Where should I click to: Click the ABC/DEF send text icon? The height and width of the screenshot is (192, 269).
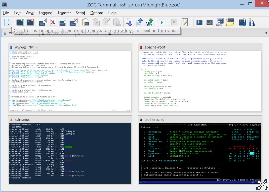tap(149, 22)
